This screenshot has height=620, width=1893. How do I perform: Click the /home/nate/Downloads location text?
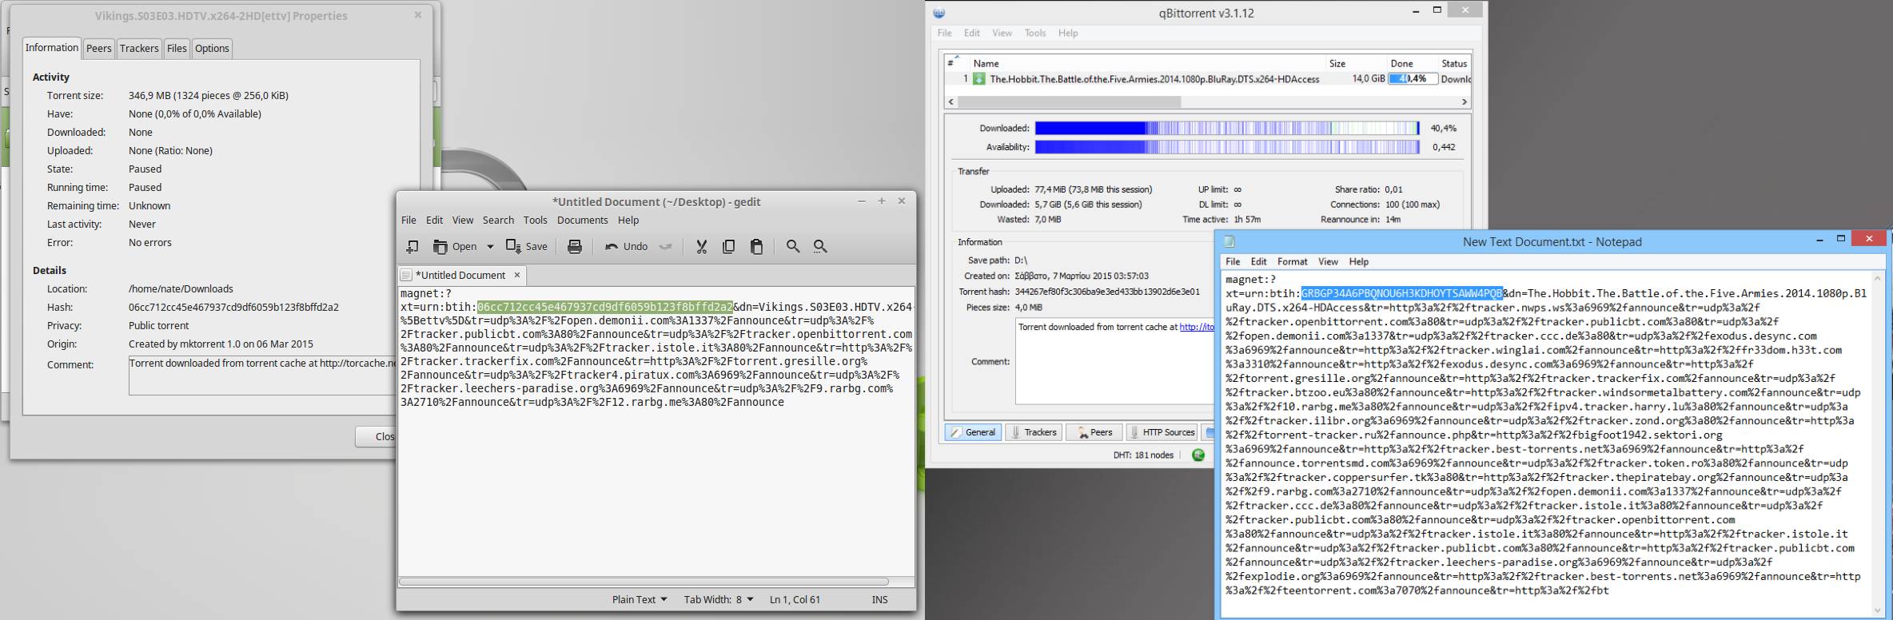click(181, 289)
